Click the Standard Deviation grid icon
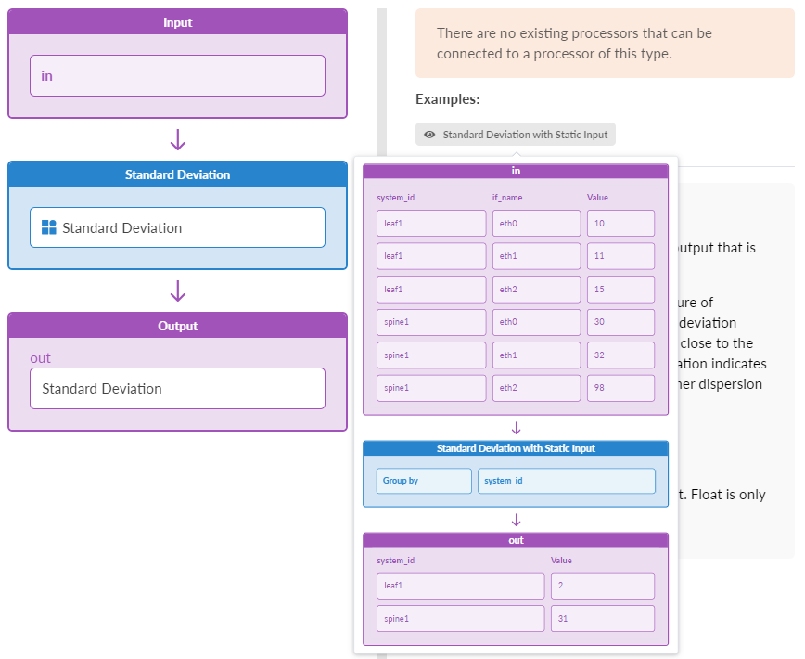 [49, 227]
